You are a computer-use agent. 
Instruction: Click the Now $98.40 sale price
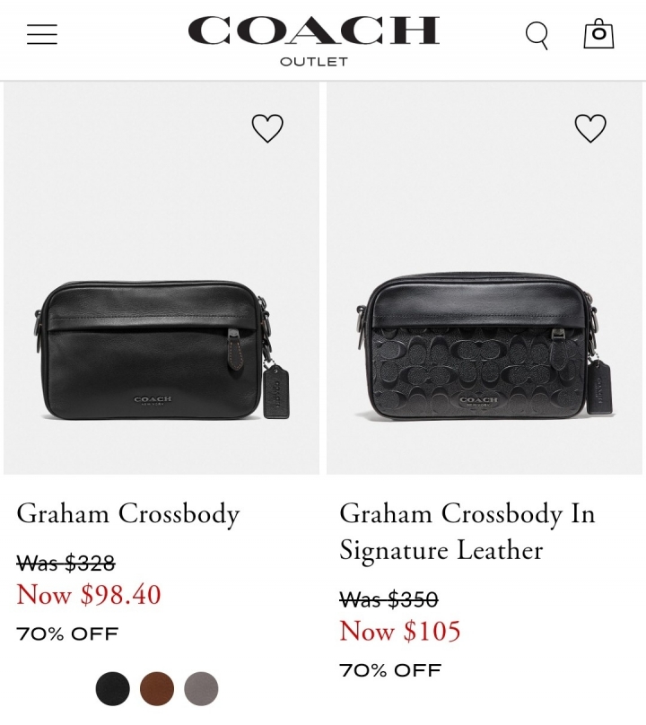[89, 595]
